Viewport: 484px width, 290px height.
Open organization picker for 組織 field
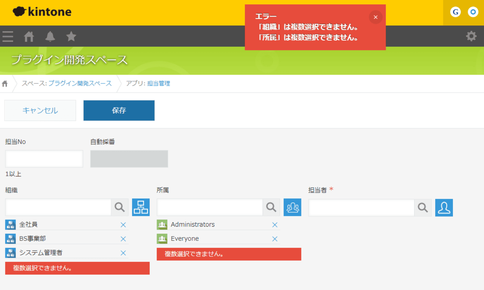tap(141, 207)
